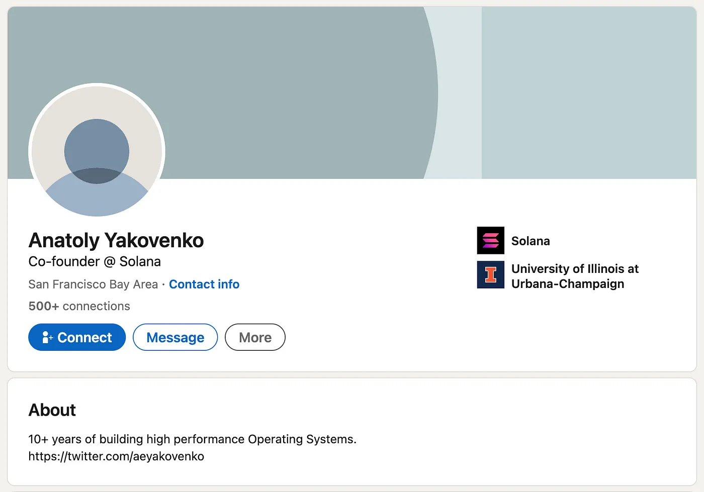Click the add-person icon in Connect button
Image resolution: width=704 pixels, height=492 pixels.
click(x=47, y=337)
